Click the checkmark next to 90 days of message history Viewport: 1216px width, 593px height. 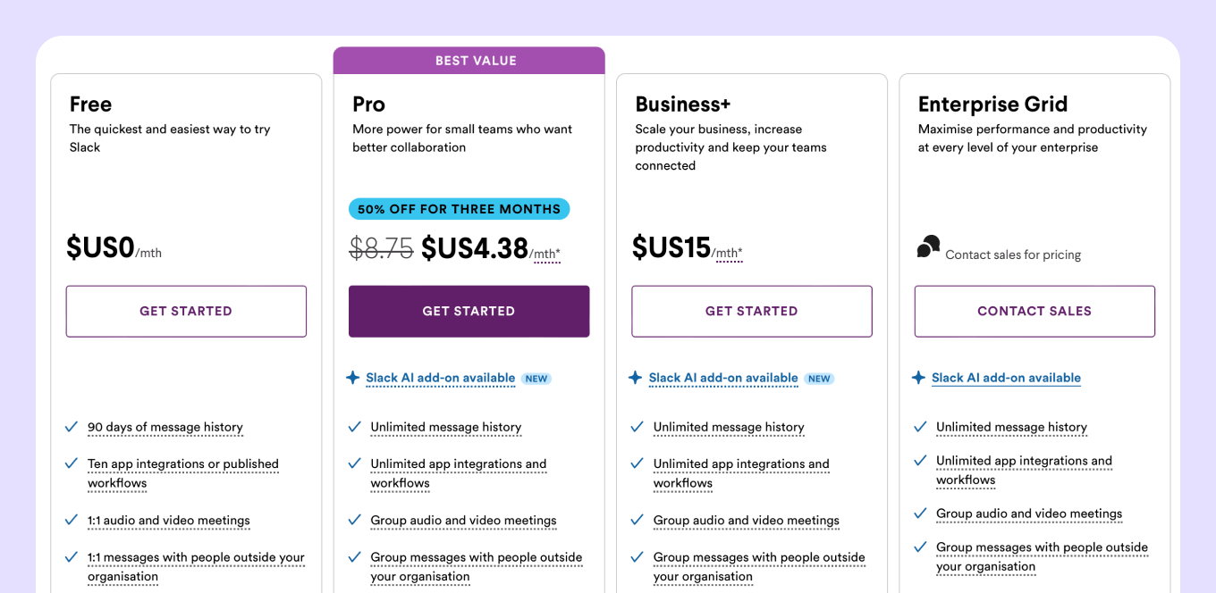[72, 427]
